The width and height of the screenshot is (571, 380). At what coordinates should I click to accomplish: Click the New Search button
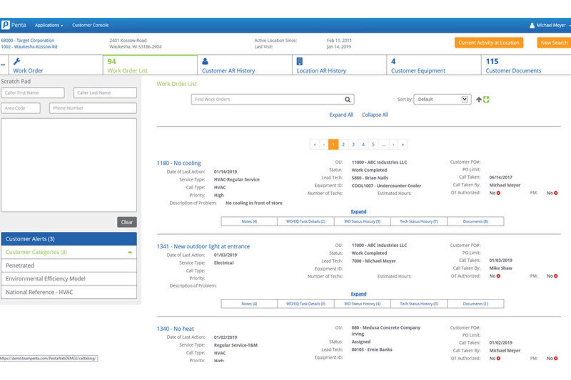(554, 43)
